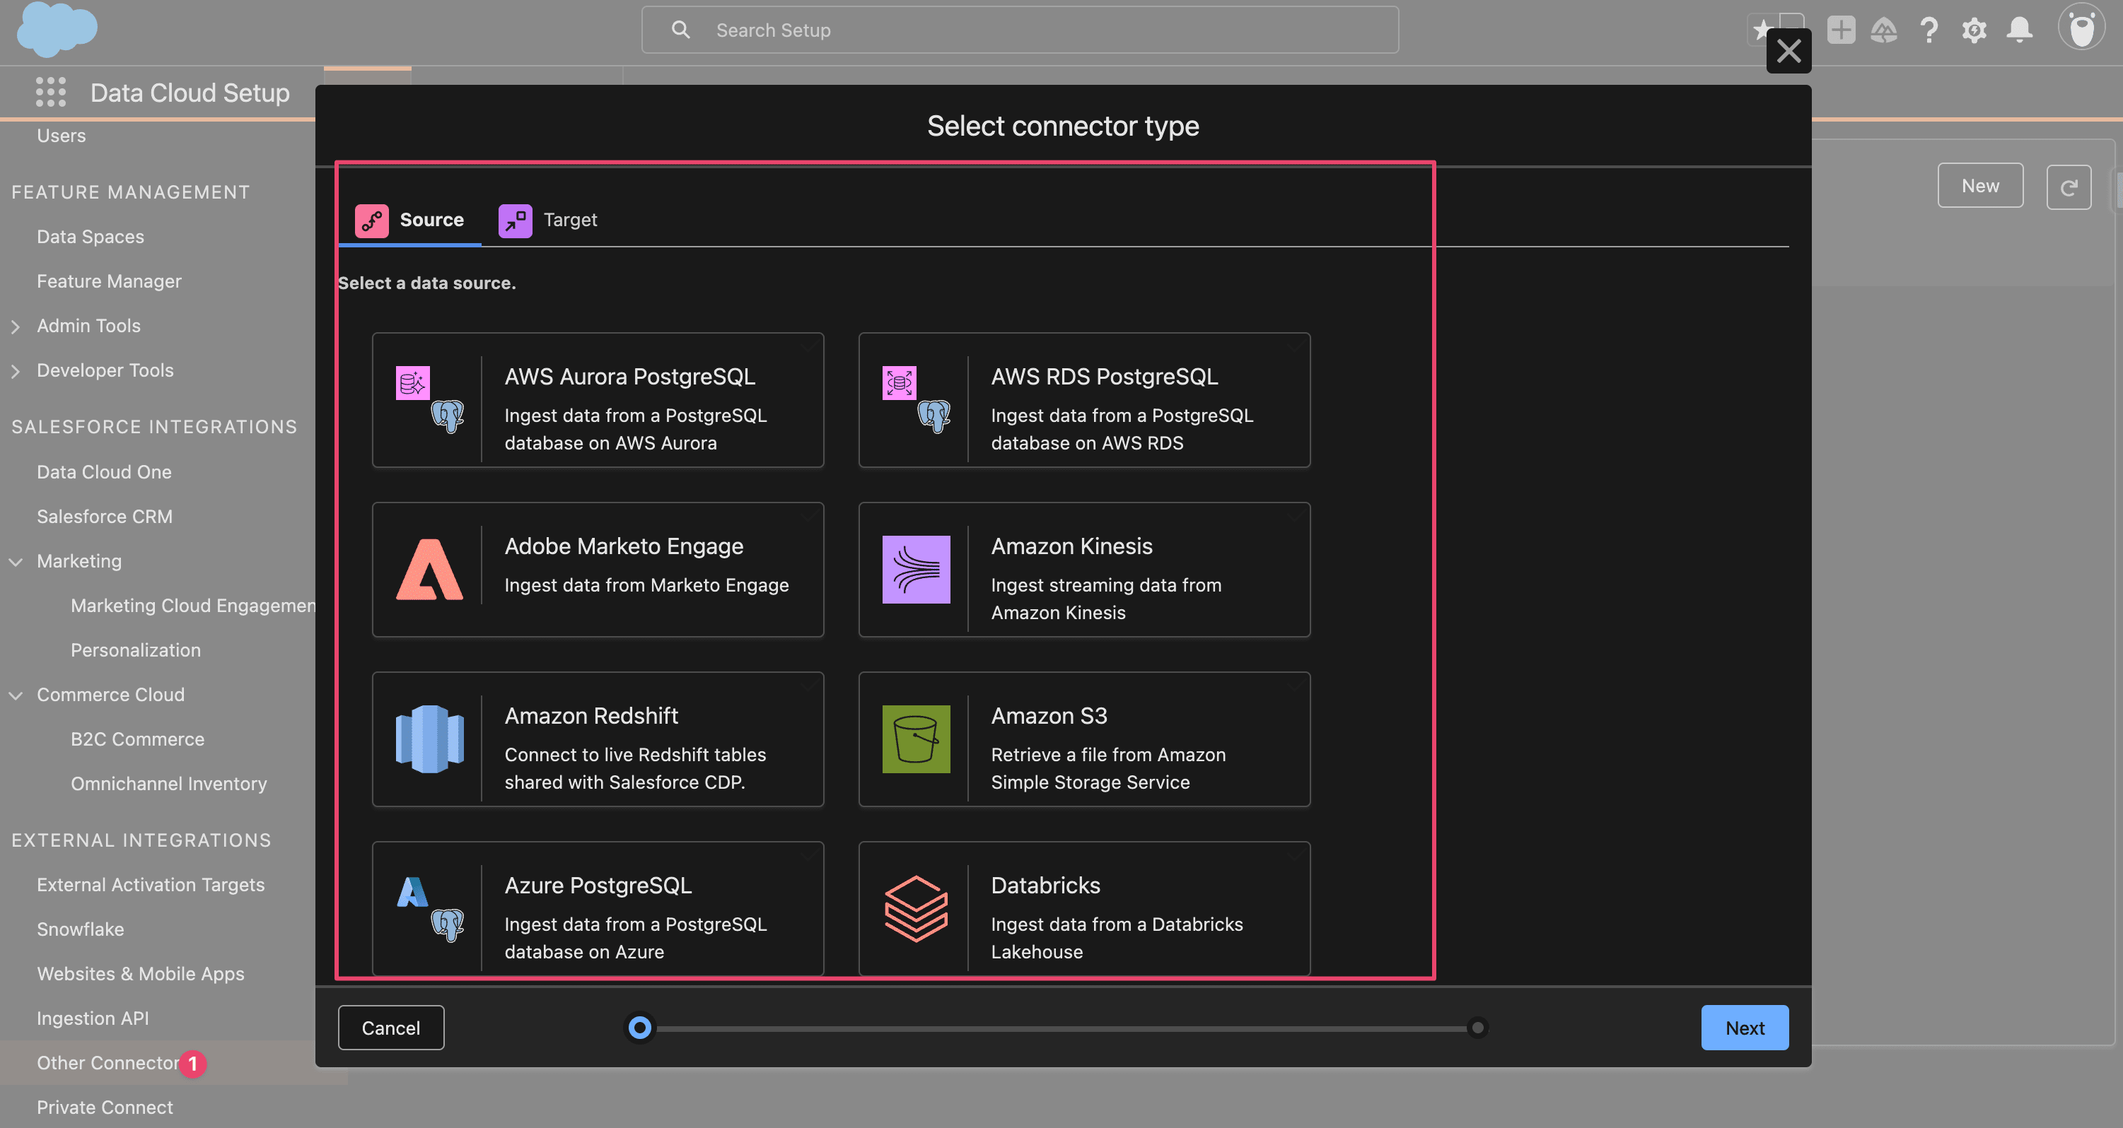Switch to the Target tab

[549, 220]
